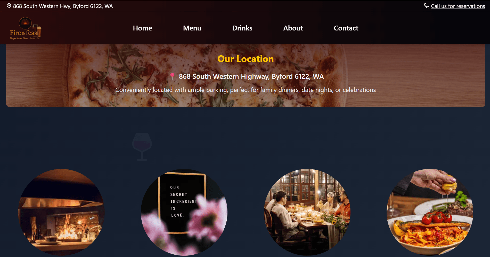
Task: Open the secret ingredient letter board photo
Action: 184,212
